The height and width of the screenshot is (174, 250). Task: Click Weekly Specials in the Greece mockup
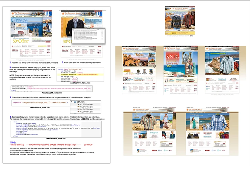pos(37,39)
